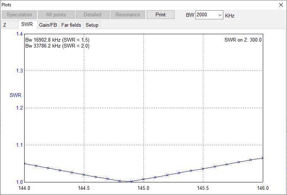Screen dimensions: 287x195
Task: Click the Resonance button
Action: (x=128, y=15)
